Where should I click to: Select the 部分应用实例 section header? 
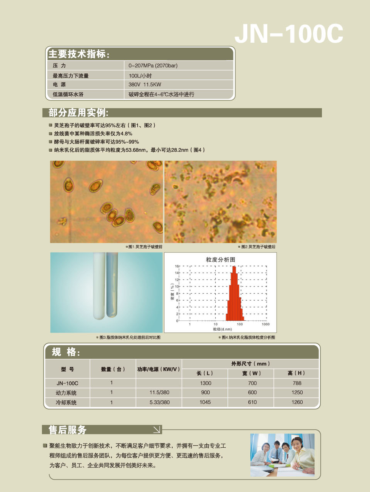(78, 113)
